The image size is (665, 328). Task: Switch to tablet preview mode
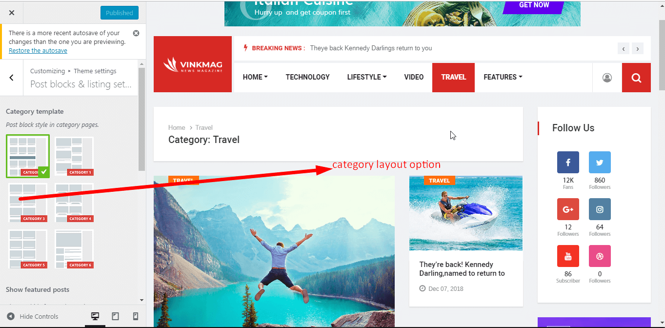click(x=115, y=316)
